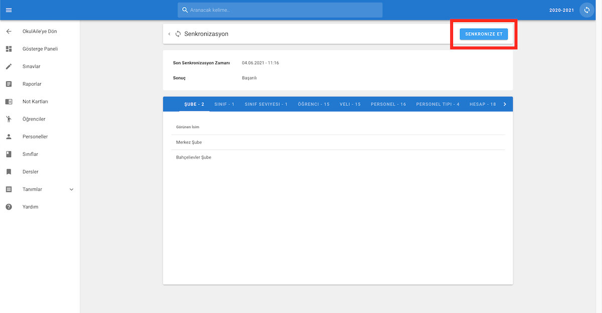Open the hamburger menu icon

pyautogui.click(x=9, y=10)
